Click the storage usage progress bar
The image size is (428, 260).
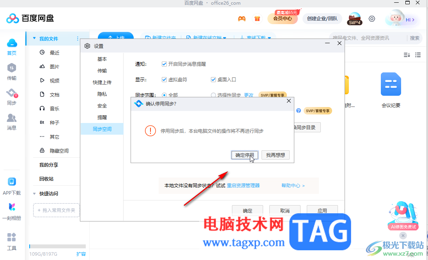[x=58, y=246]
